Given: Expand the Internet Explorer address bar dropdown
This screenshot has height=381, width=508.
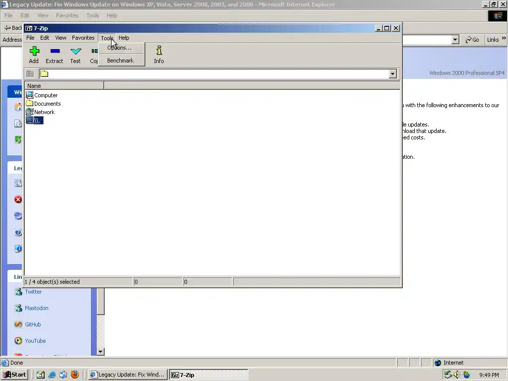Looking at the screenshot, I should [x=455, y=40].
